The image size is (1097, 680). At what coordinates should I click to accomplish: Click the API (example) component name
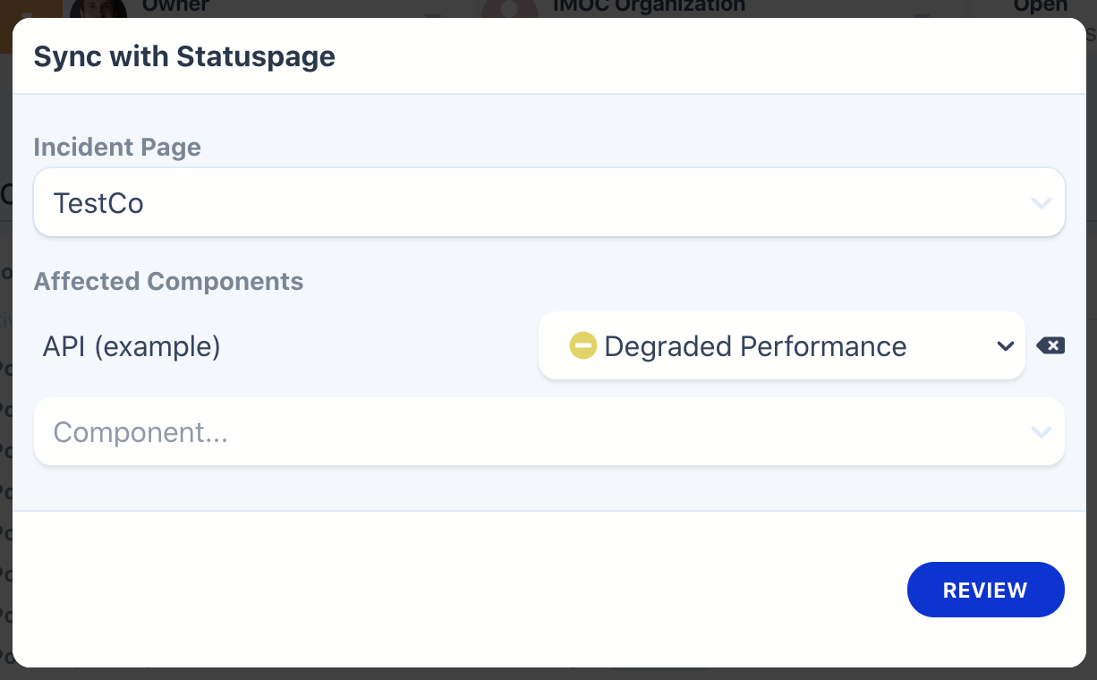point(132,346)
